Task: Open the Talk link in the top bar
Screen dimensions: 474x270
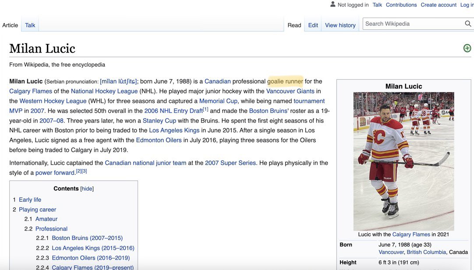Action: click(x=377, y=5)
